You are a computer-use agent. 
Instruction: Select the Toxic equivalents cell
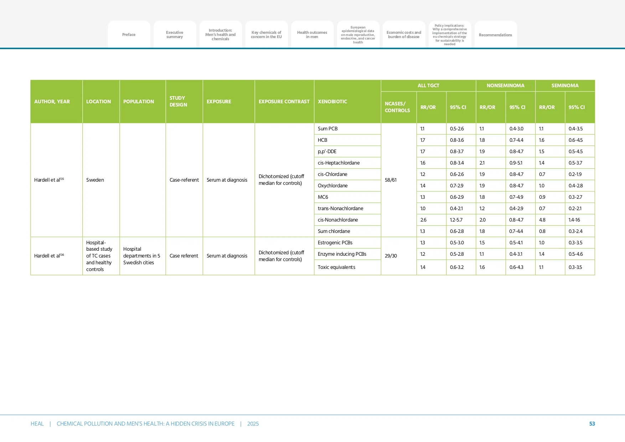pos(336,267)
